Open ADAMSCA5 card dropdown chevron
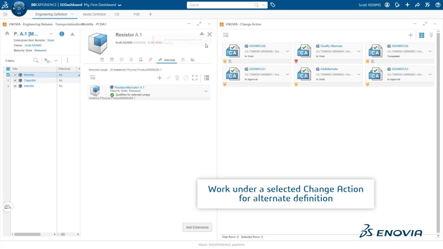This screenshot has height=249, width=443. tap(430, 51)
